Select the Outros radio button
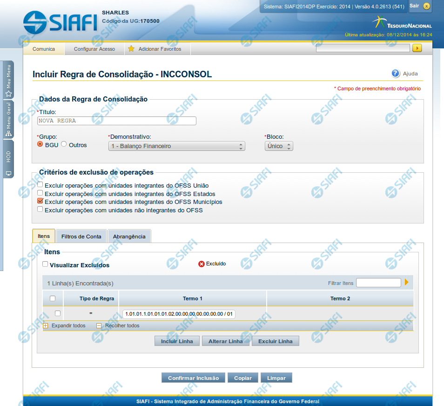Image resolution: width=444 pixels, height=406 pixels. 64,144
